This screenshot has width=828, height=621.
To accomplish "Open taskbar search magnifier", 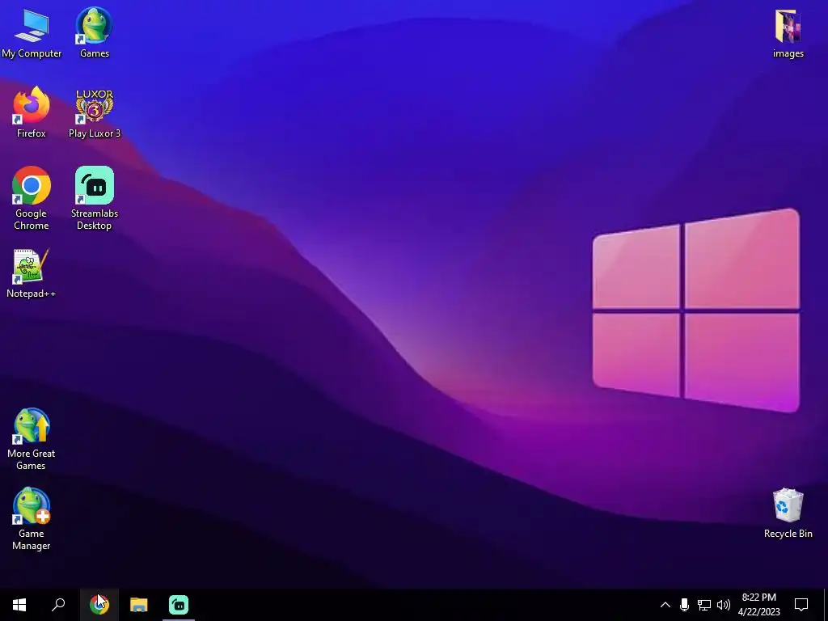I will tap(58, 605).
